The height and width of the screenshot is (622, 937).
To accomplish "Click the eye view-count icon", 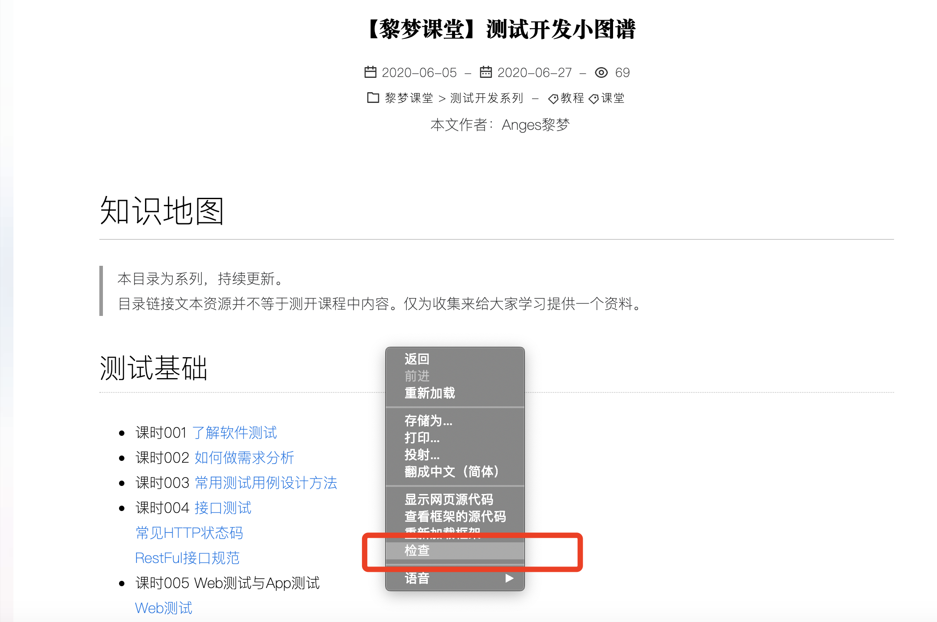I will [x=601, y=72].
